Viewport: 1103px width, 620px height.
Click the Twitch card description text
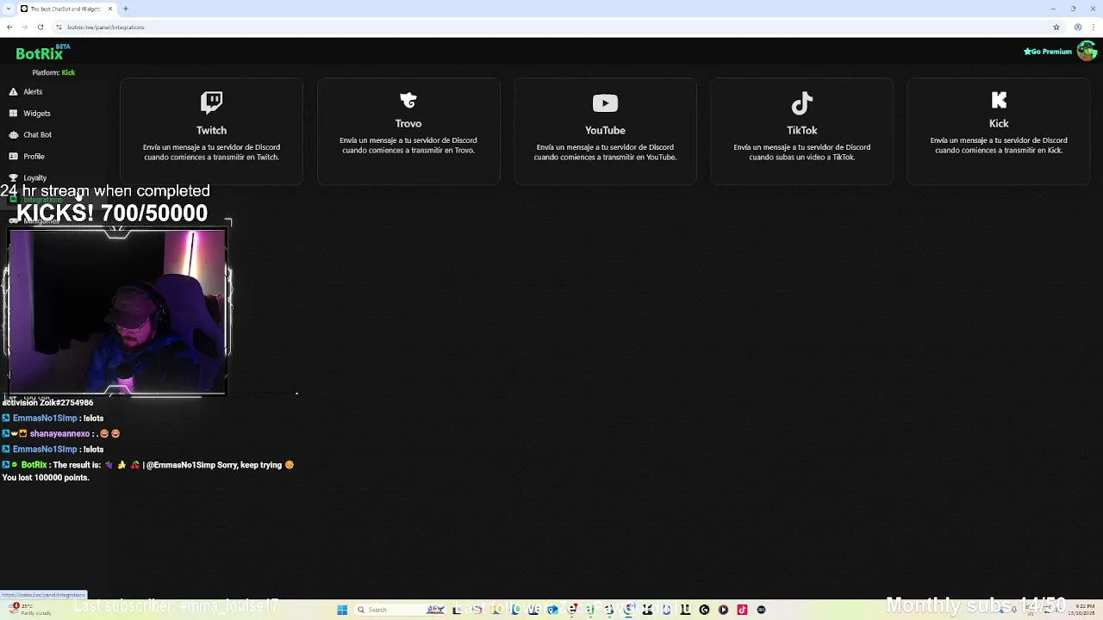[211, 152]
